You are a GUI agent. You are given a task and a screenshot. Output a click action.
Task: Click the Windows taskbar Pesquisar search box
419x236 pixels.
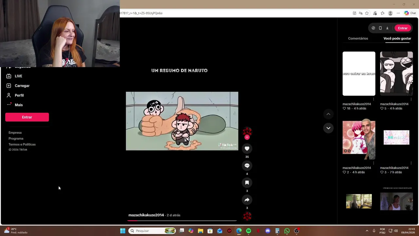click(x=152, y=231)
